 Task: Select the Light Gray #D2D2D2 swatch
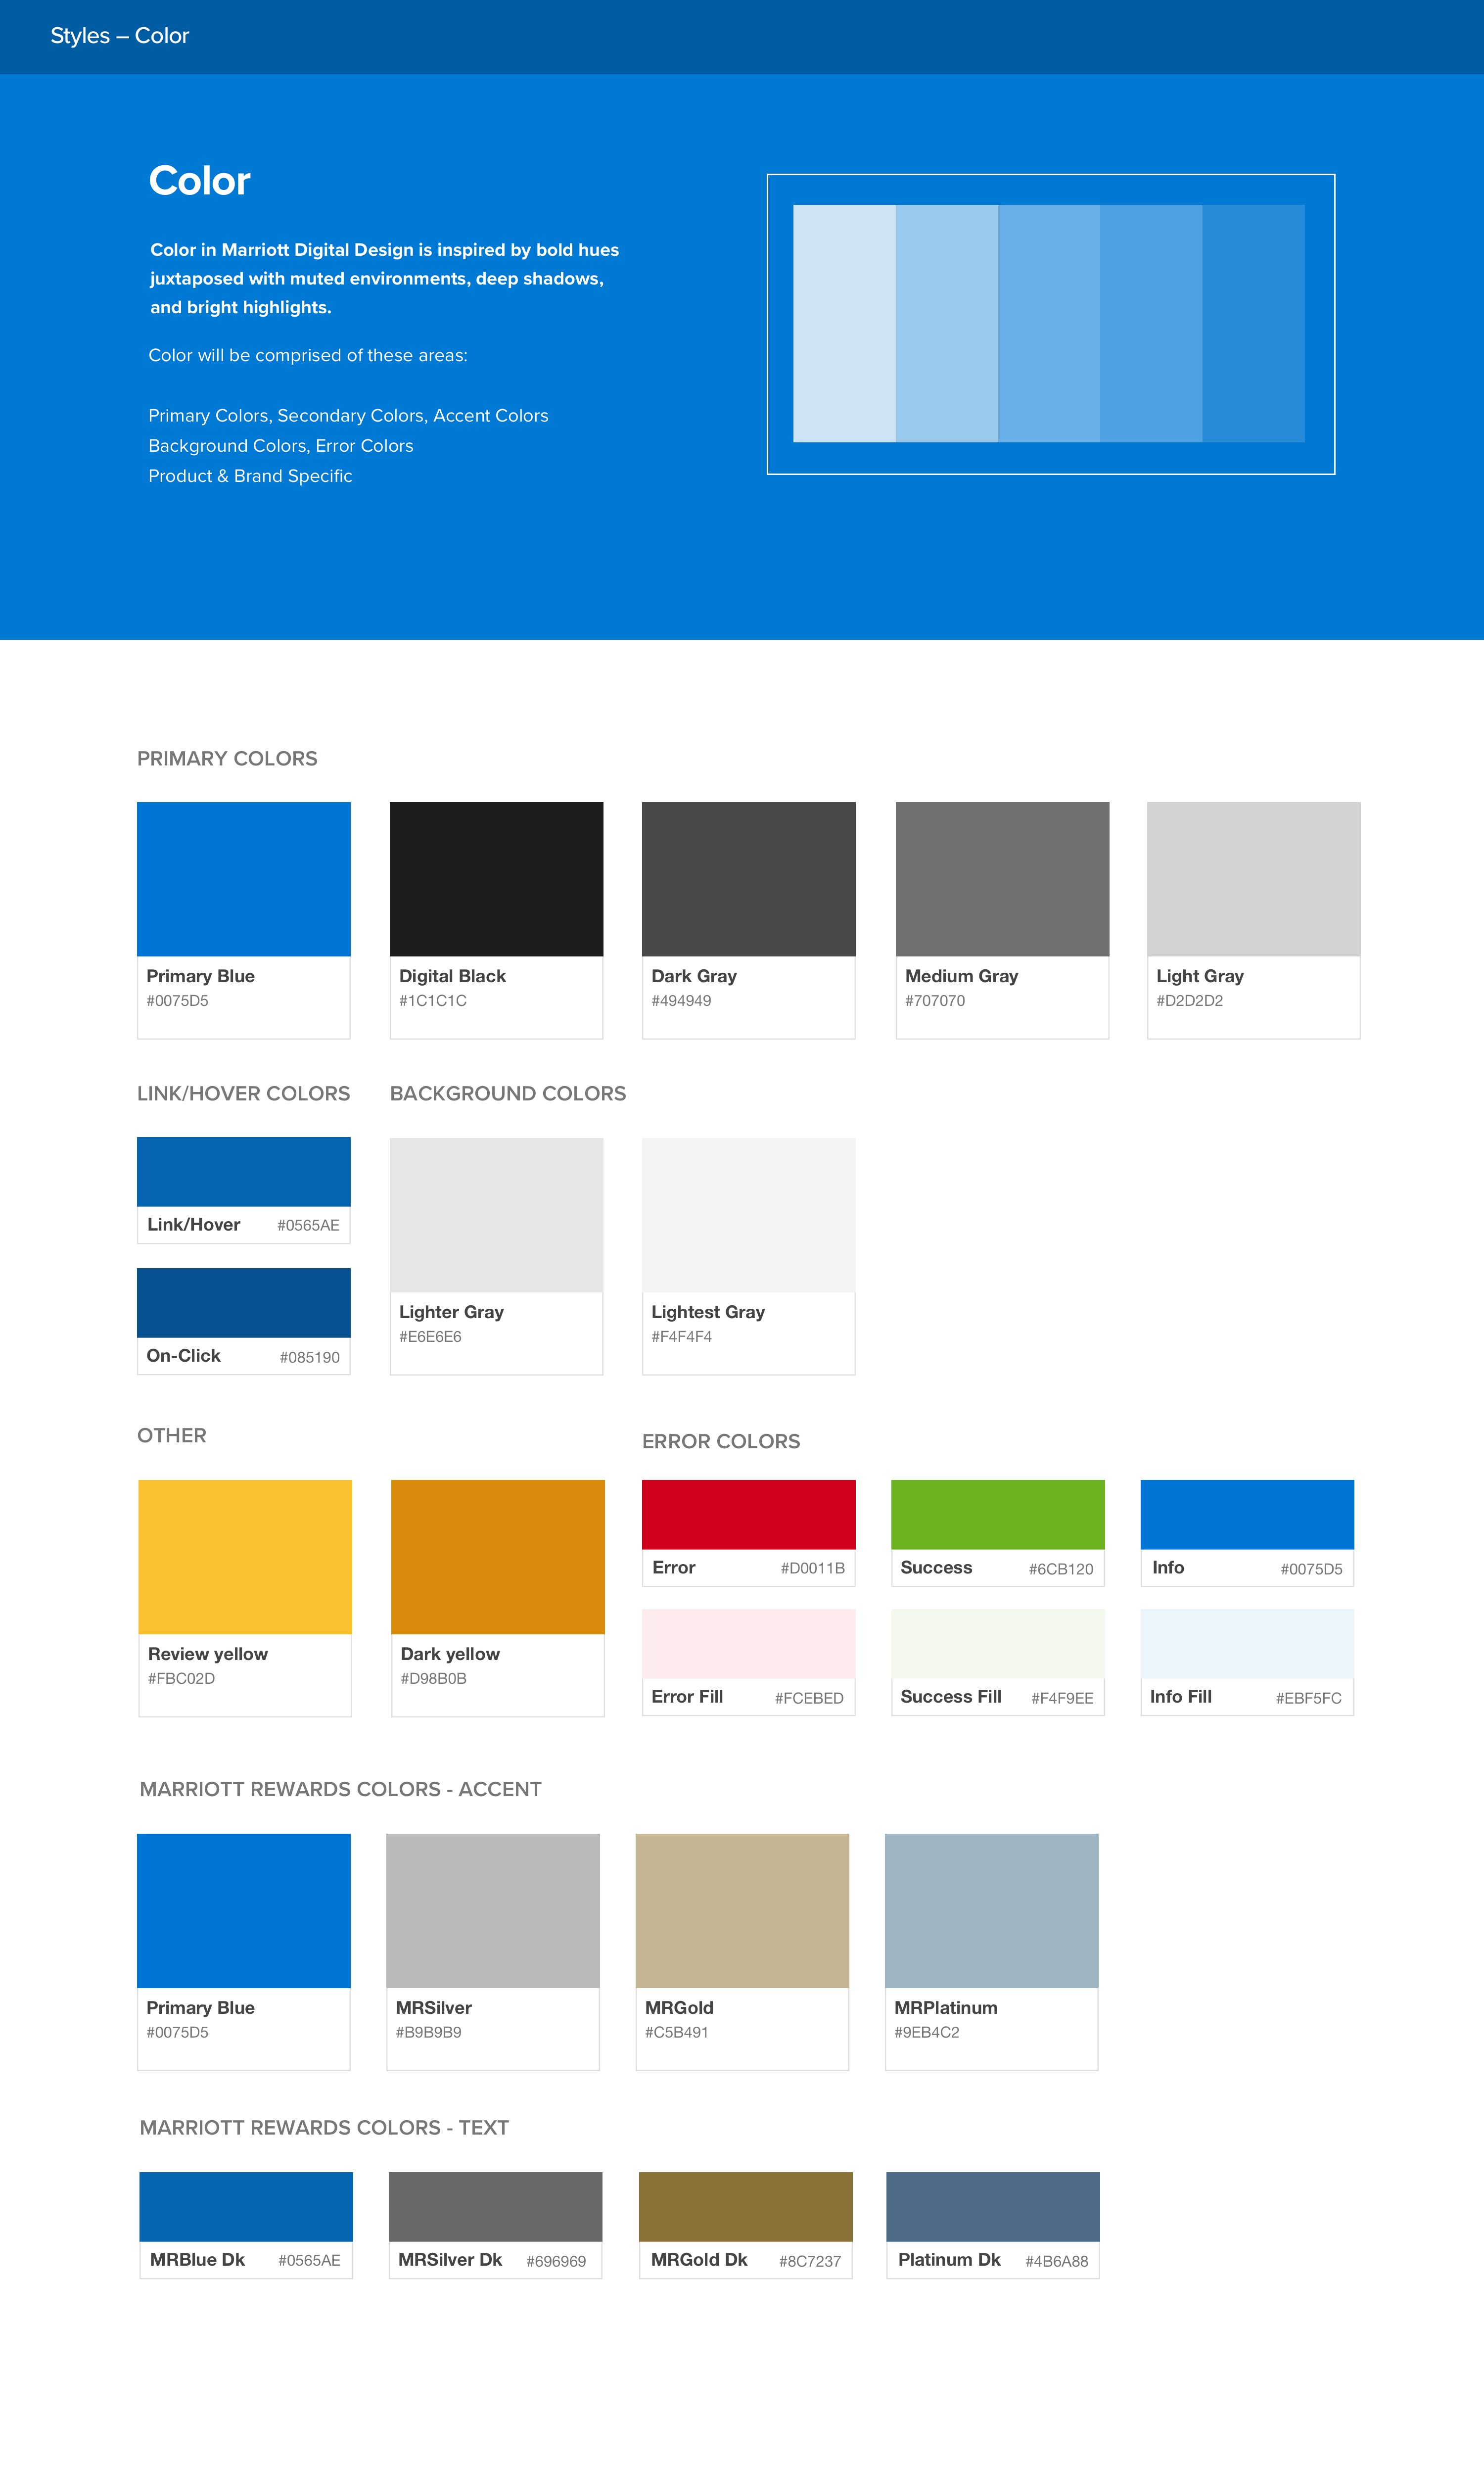[1253, 878]
